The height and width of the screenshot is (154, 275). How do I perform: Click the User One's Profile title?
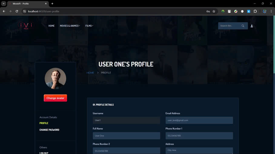[126, 64]
